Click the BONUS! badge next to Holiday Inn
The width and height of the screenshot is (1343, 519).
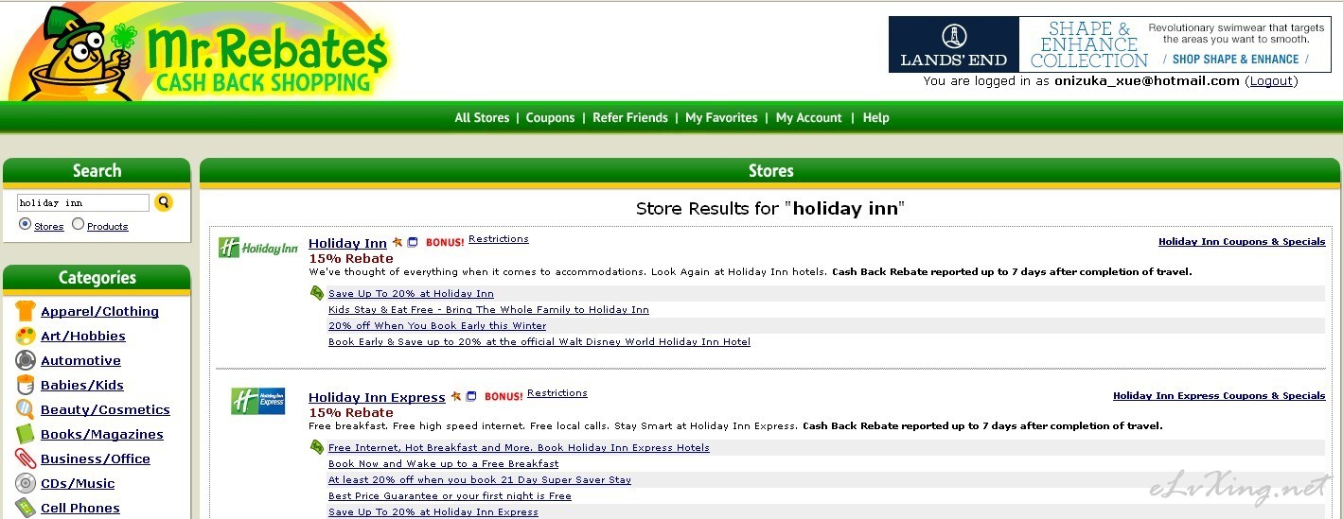(x=445, y=243)
